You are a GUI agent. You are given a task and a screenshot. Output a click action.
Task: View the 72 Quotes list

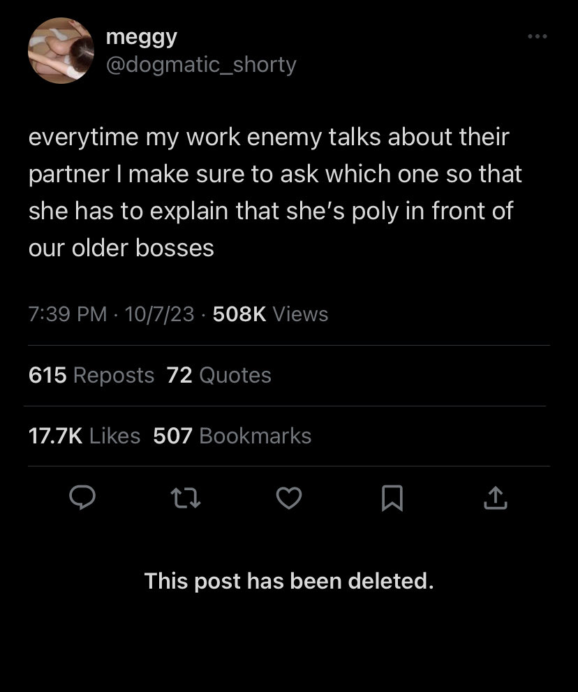click(219, 375)
